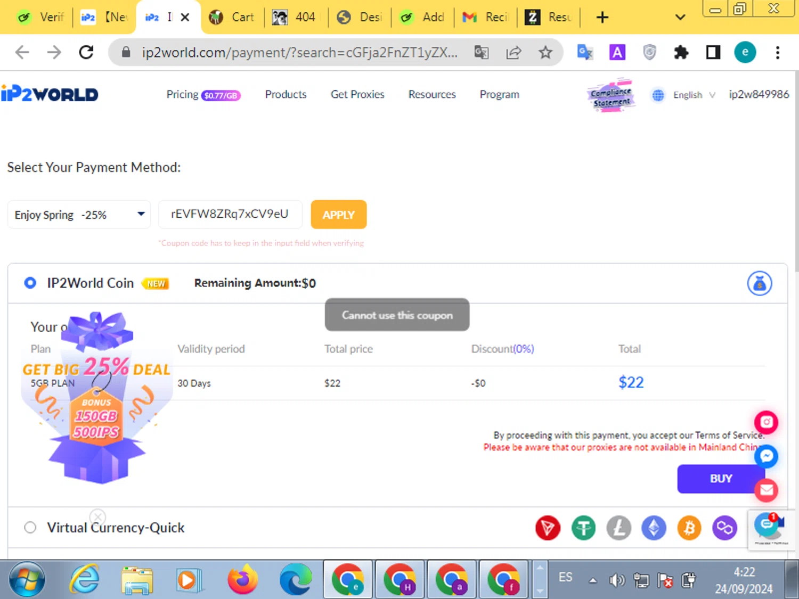799x599 pixels.
Task: Toggle the browser side panel icon
Action: click(713, 52)
